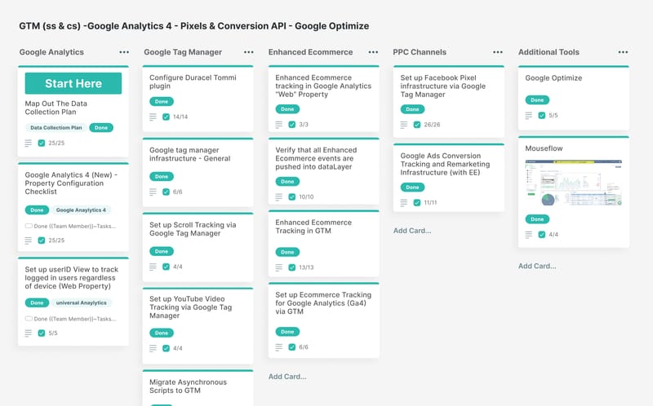Viewport: 653px width, 406px height.
Task: Click description icon on Mouseflow card
Action: (528, 235)
